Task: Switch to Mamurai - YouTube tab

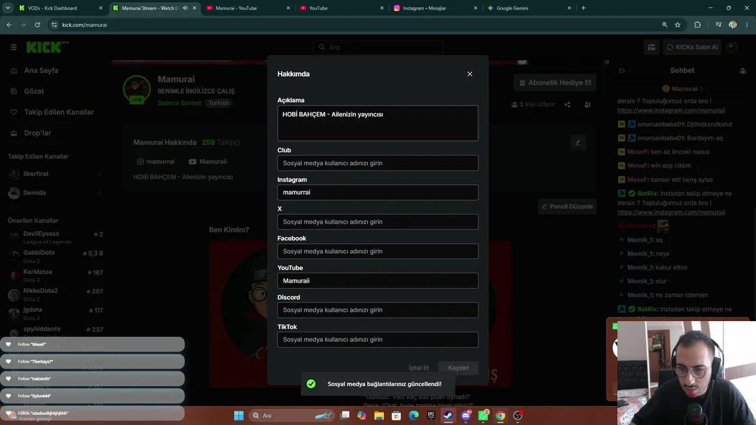Action: point(248,8)
